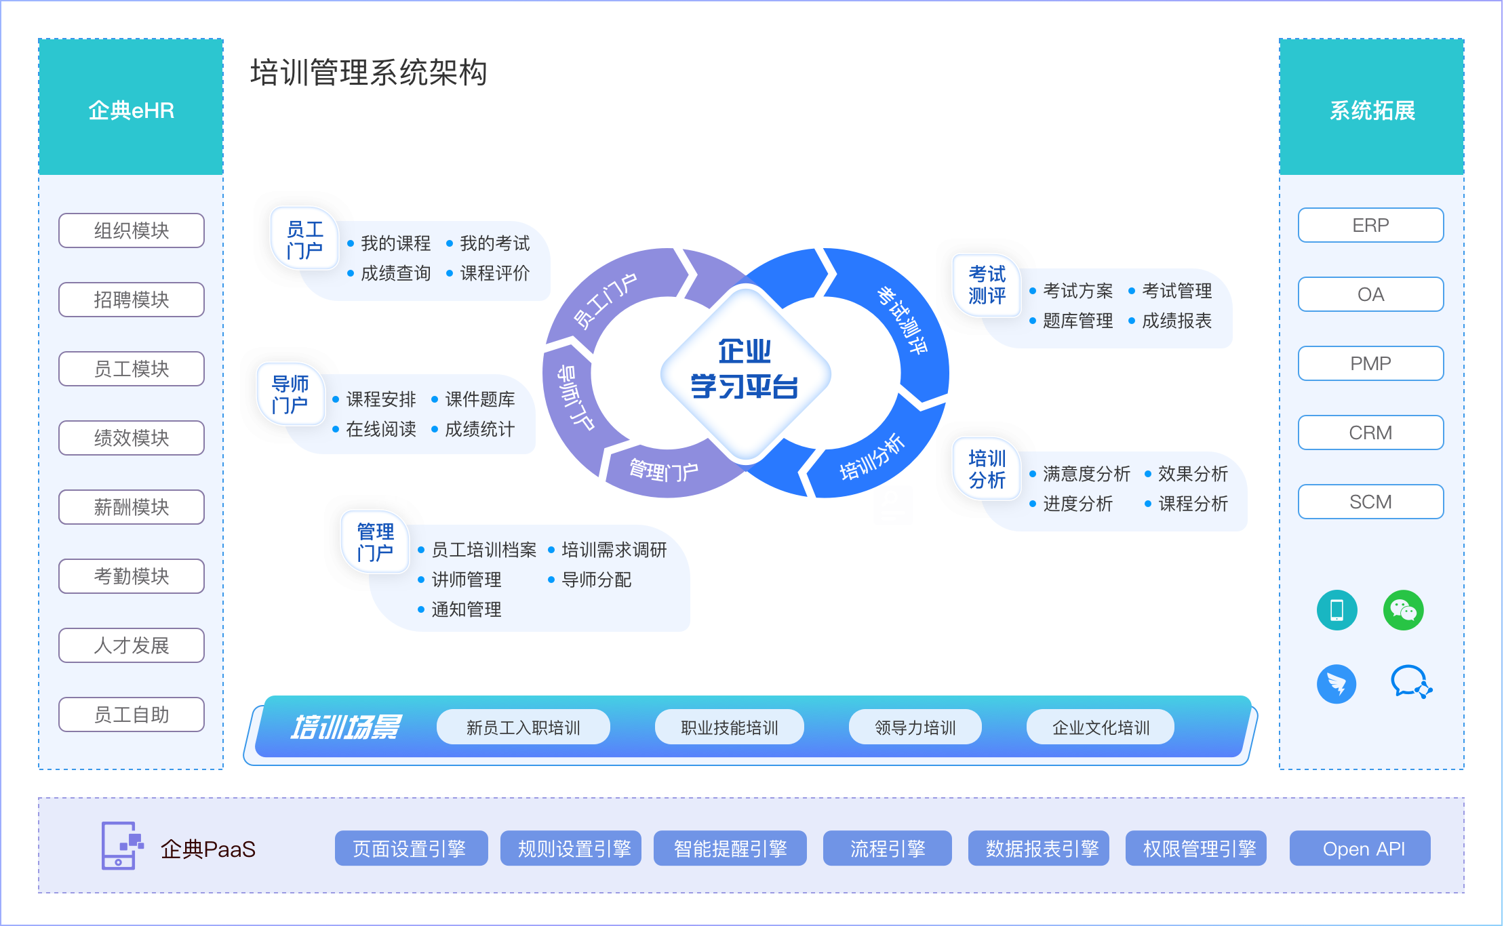Click the CRM extension box

pyautogui.click(x=1370, y=432)
